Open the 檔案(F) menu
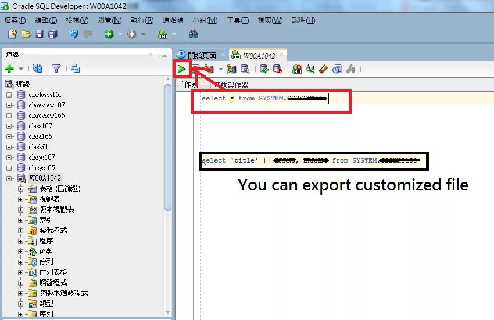This screenshot has height=320, width=494. pos(15,20)
